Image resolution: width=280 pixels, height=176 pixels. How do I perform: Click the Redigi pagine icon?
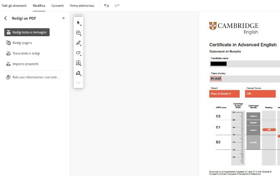click(8, 43)
